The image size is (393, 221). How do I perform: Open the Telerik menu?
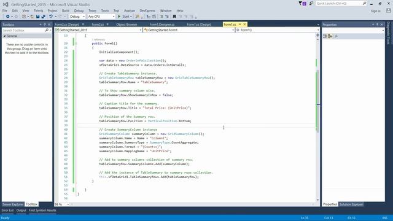tap(38, 10)
